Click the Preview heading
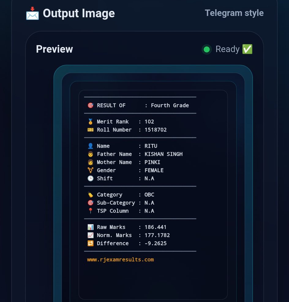The width and height of the screenshot is (289, 302). pyautogui.click(x=54, y=49)
